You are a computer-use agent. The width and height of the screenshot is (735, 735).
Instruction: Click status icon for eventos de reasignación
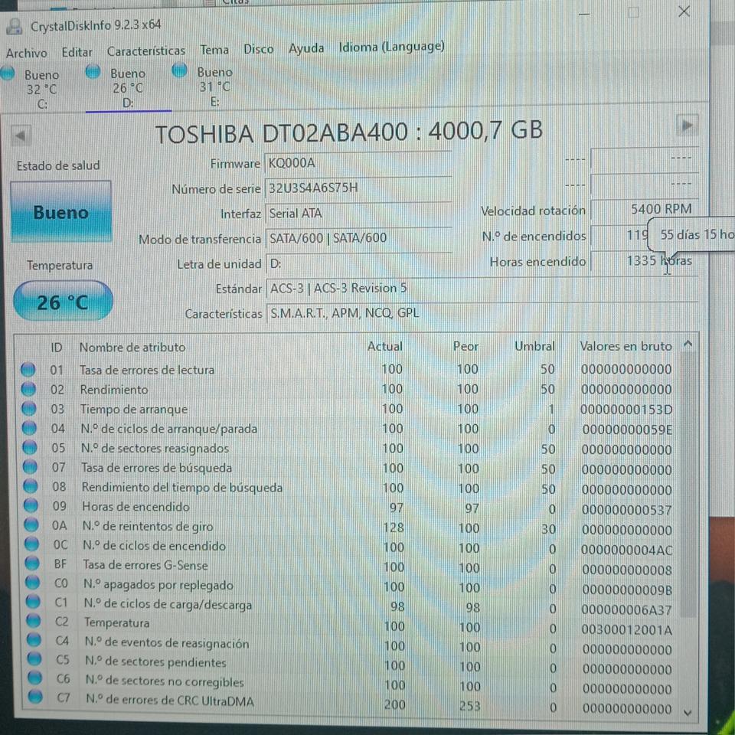tap(34, 640)
